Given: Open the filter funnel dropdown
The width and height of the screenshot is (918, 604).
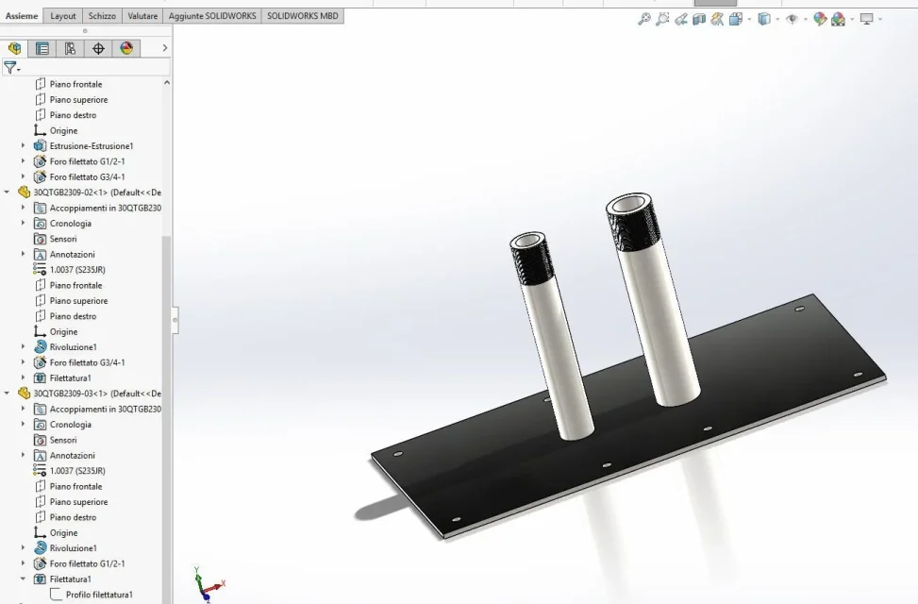Looking at the screenshot, I should [11, 68].
